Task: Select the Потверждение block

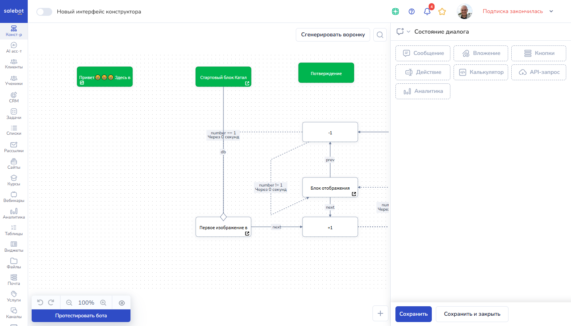Action: pyautogui.click(x=326, y=73)
